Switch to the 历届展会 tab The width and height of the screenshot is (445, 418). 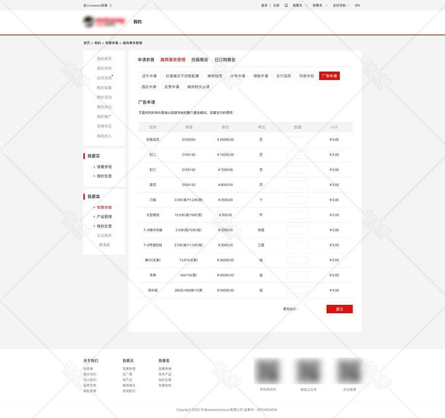(200, 60)
